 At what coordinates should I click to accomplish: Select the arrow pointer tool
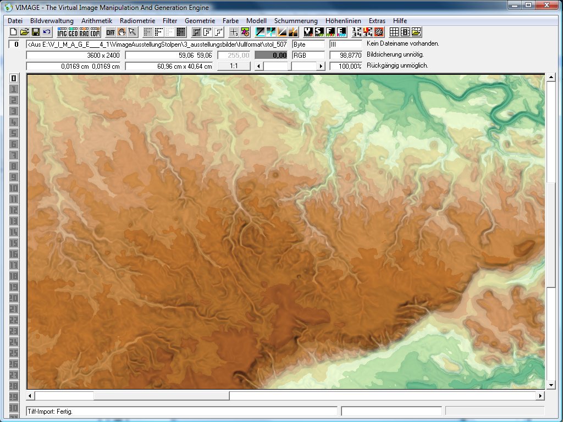[133, 32]
